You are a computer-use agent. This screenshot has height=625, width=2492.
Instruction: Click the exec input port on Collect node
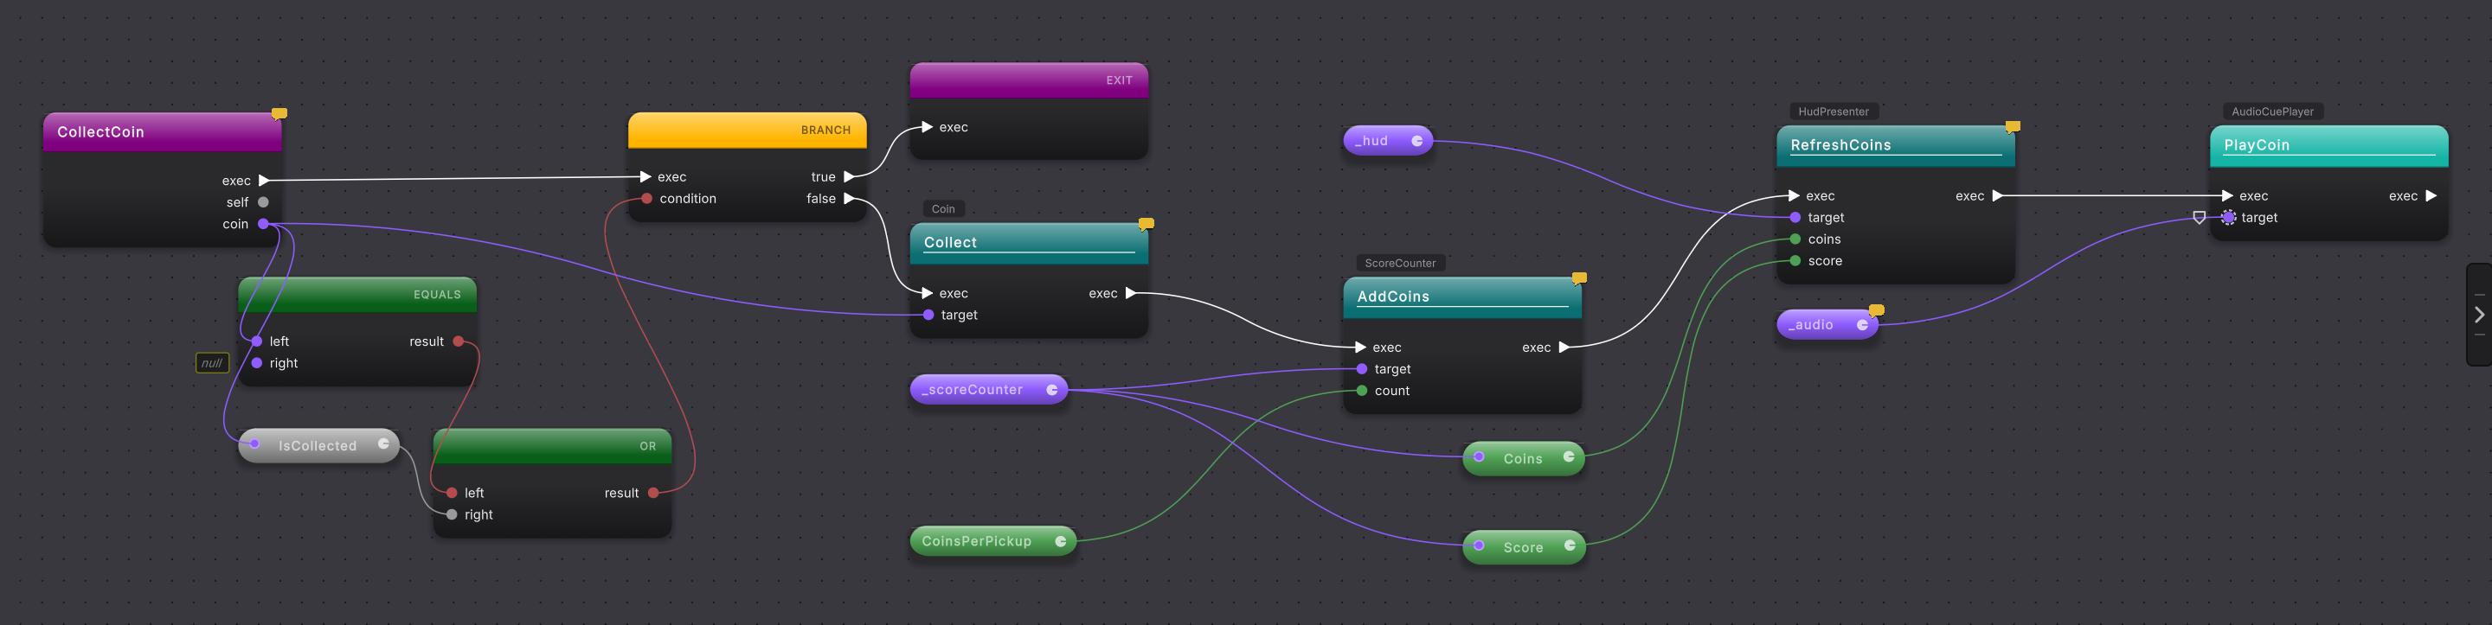[927, 294]
